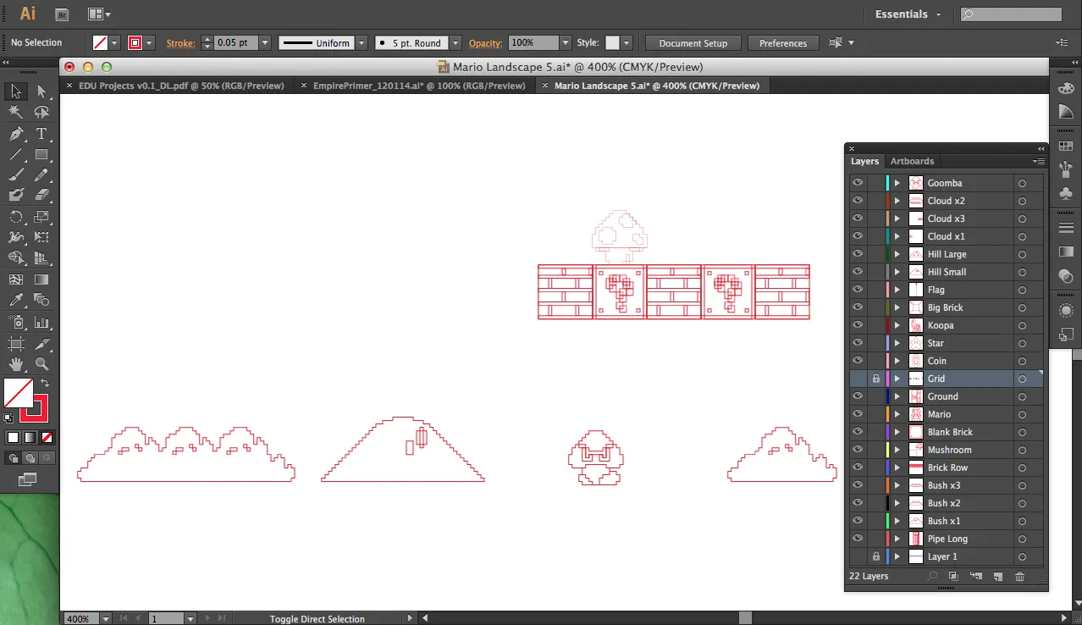The width and height of the screenshot is (1082, 625).
Task: Select the Gradient tool
Action: [41, 279]
